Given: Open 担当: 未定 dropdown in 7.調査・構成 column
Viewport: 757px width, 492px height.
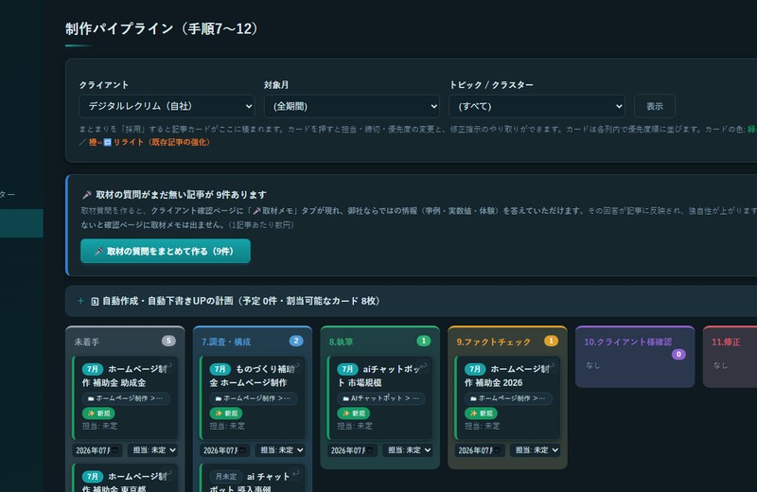Looking at the screenshot, I should tap(280, 450).
